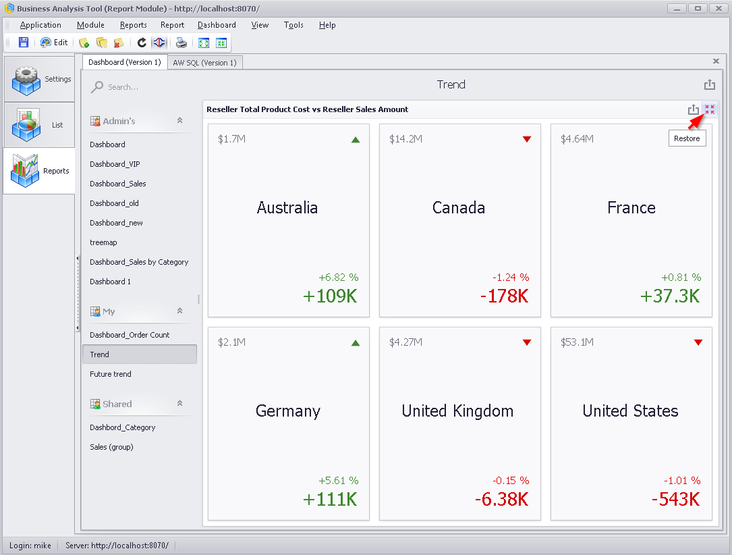
Task: Open the Future trend dashboard
Action: click(x=111, y=374)
